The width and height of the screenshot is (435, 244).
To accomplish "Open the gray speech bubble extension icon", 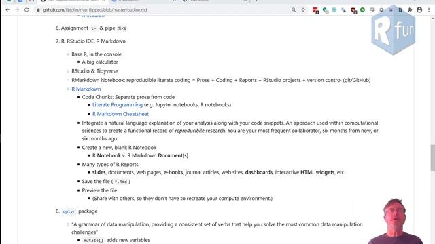I will [x=372, y=10].
